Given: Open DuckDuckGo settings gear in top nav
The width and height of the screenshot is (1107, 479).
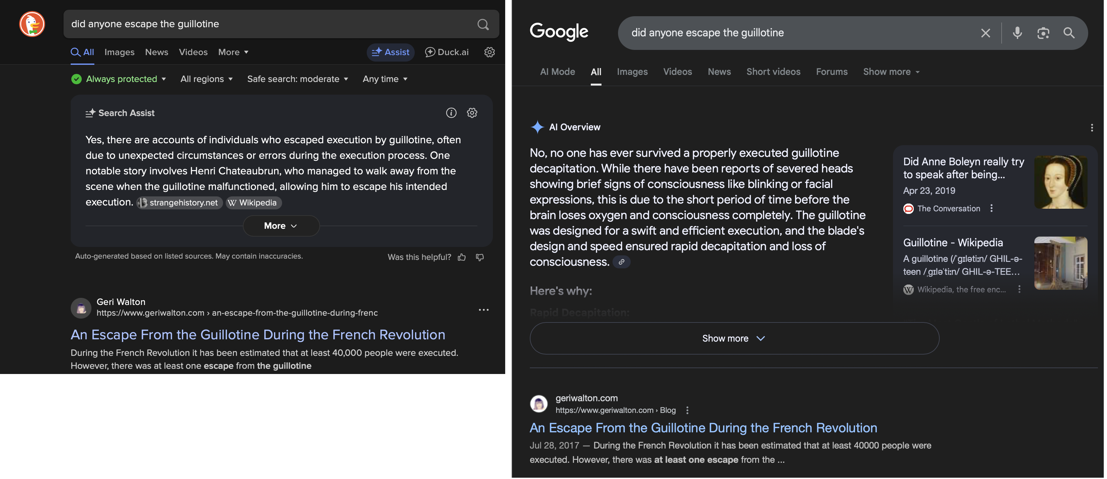Looking at the screenshot, I should 490,53.
